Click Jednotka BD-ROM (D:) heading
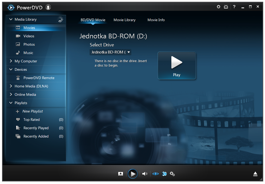The width and height of the screenshot is (265, 184). (113, 36)
